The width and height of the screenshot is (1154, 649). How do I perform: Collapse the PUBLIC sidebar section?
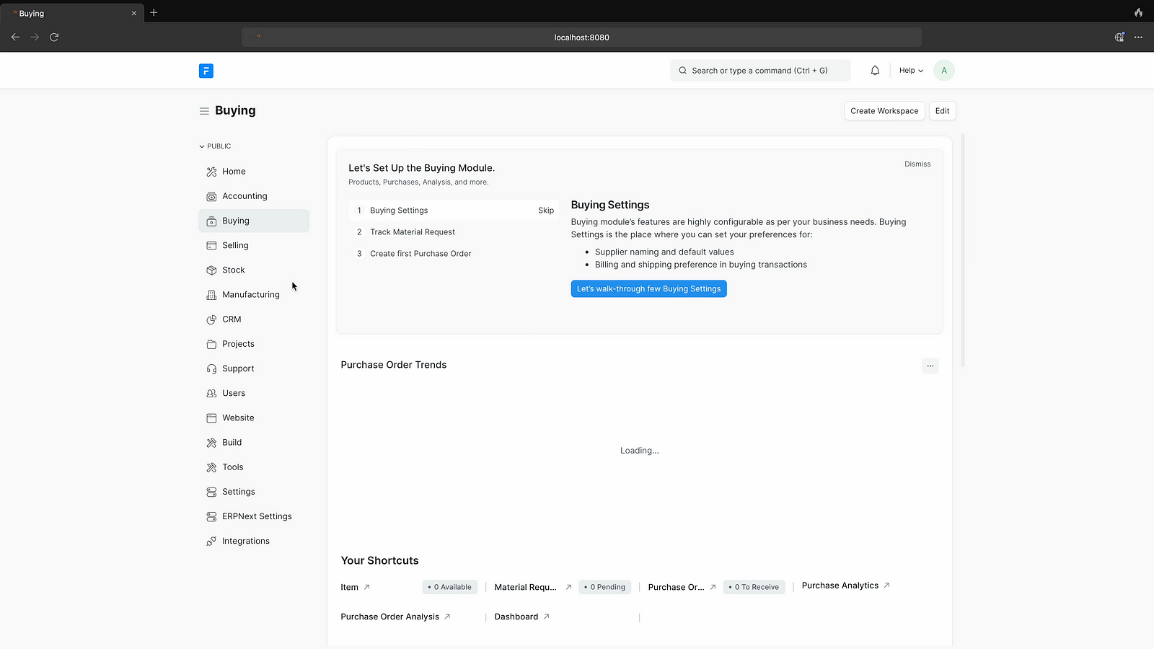coord(215,146)
